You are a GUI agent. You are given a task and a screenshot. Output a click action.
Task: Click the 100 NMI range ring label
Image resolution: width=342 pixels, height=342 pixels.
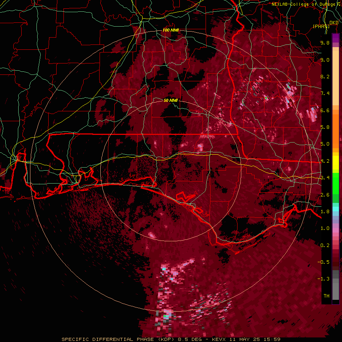coord(171,30)
